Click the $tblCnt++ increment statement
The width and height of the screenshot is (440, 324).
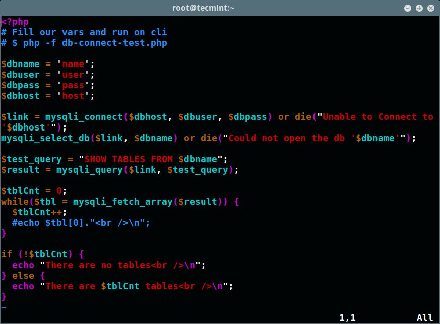pos(40,212)
